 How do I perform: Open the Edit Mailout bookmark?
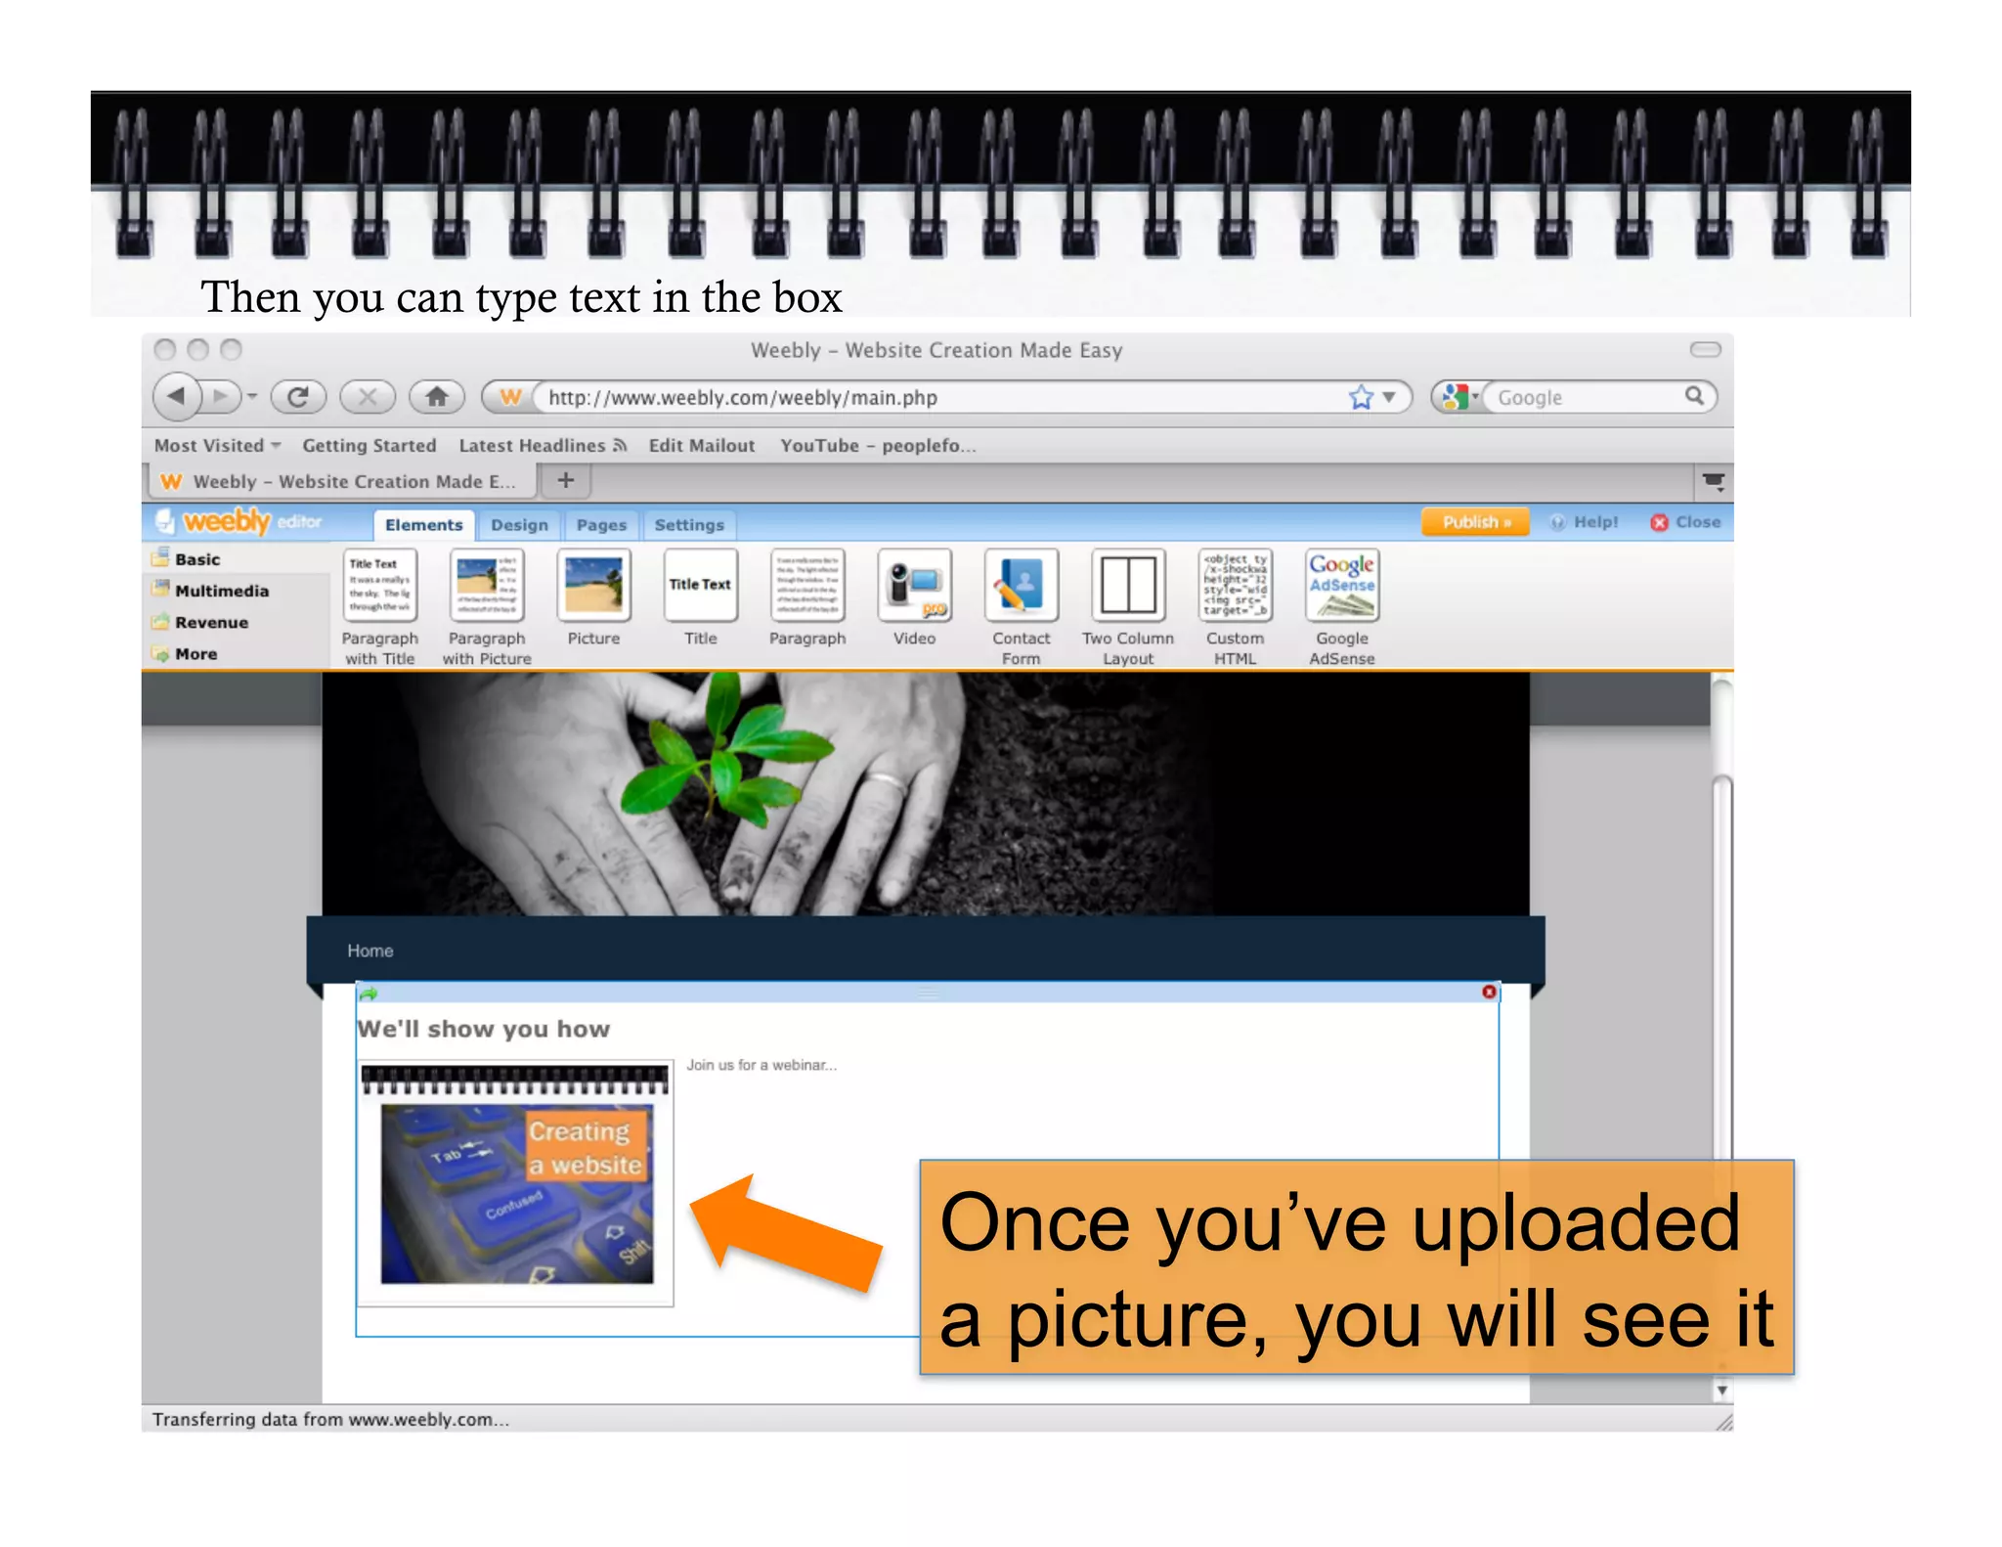click(x=702, y=445)
